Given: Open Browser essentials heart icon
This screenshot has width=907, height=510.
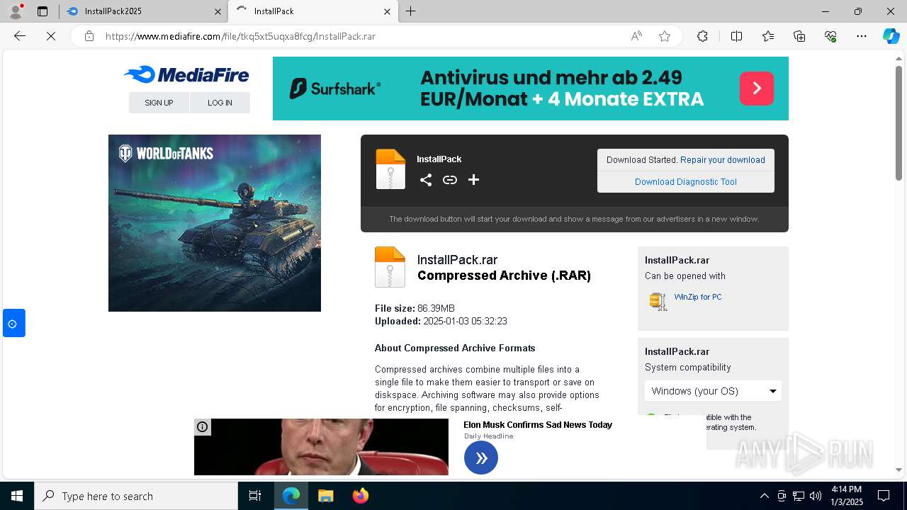Looking at the screenshot, I should 830,36.
